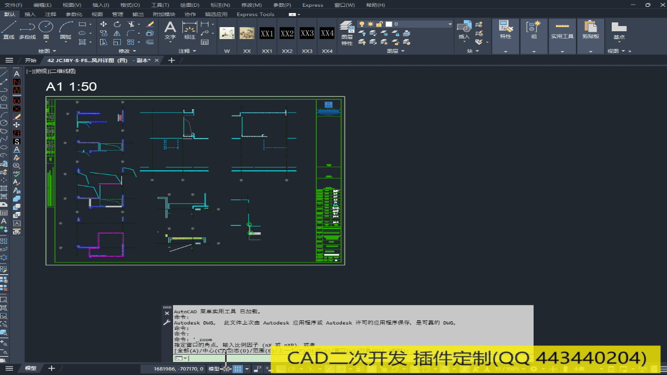Click the Move tool in Modify panel
667x375 pixels.
coord(103,24)
